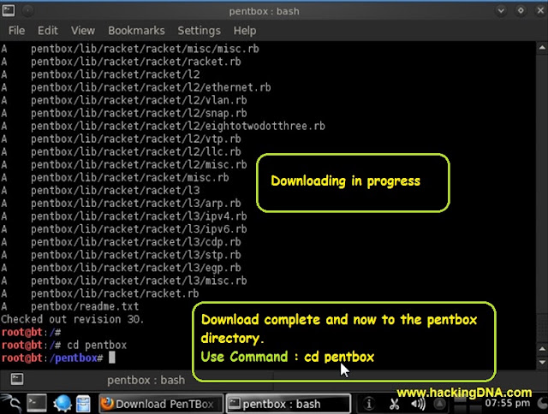Open the blue globe browser launcher
The image size is (548, 414).
(63, 404)
